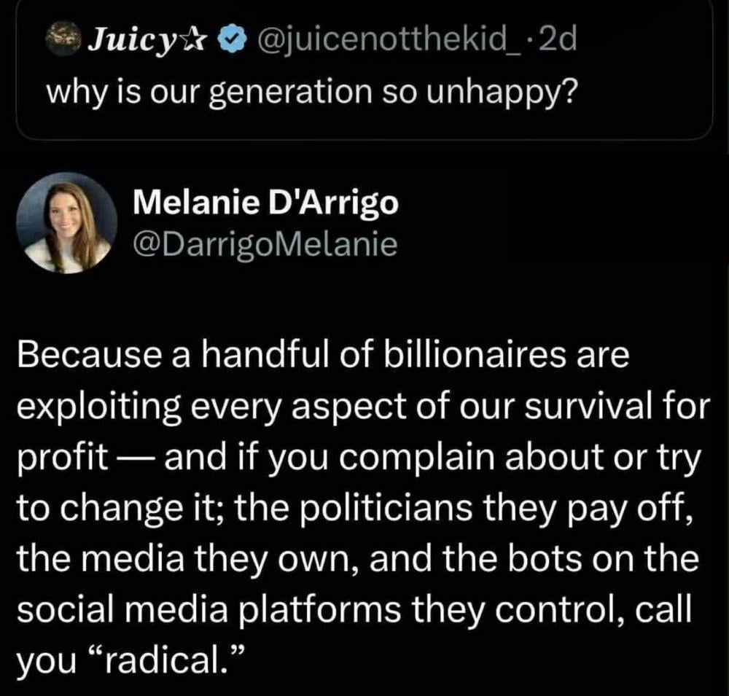Open the quoted tweet about our generation
729x696 pixels.
pos(363,95)
